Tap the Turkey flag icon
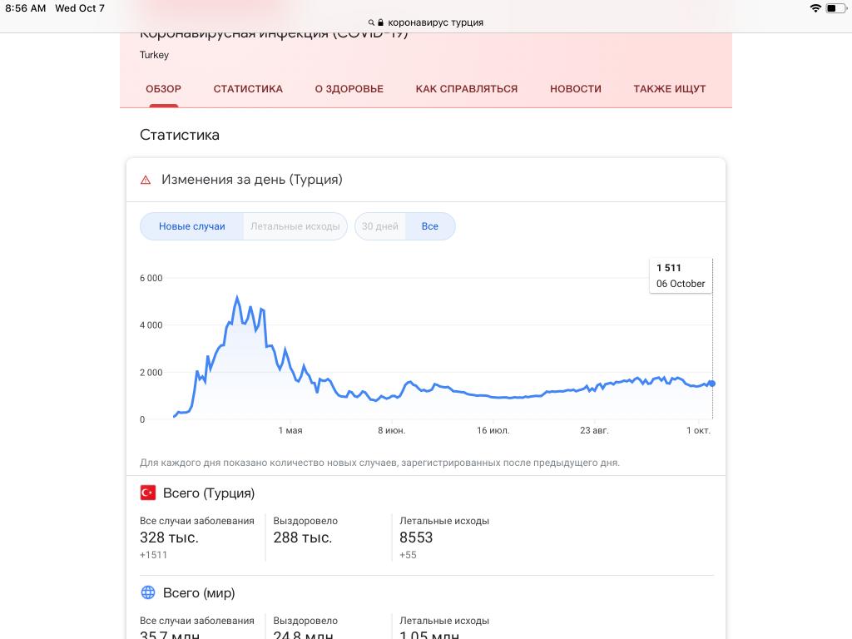Image resolution: width=852 pixels, height=639 pixels. point(148,493)
